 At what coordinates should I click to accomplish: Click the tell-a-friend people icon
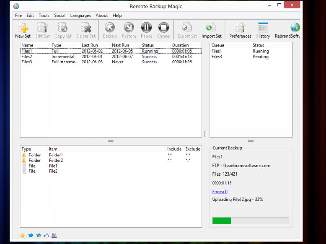pos(54,235)
